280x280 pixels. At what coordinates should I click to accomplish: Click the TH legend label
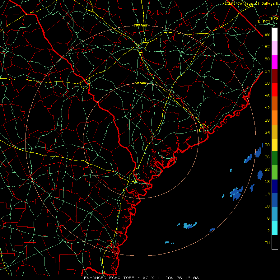pos(267,243)
